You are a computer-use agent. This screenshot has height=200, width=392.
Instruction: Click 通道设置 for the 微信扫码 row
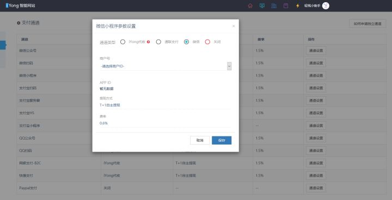click(316, 63)
